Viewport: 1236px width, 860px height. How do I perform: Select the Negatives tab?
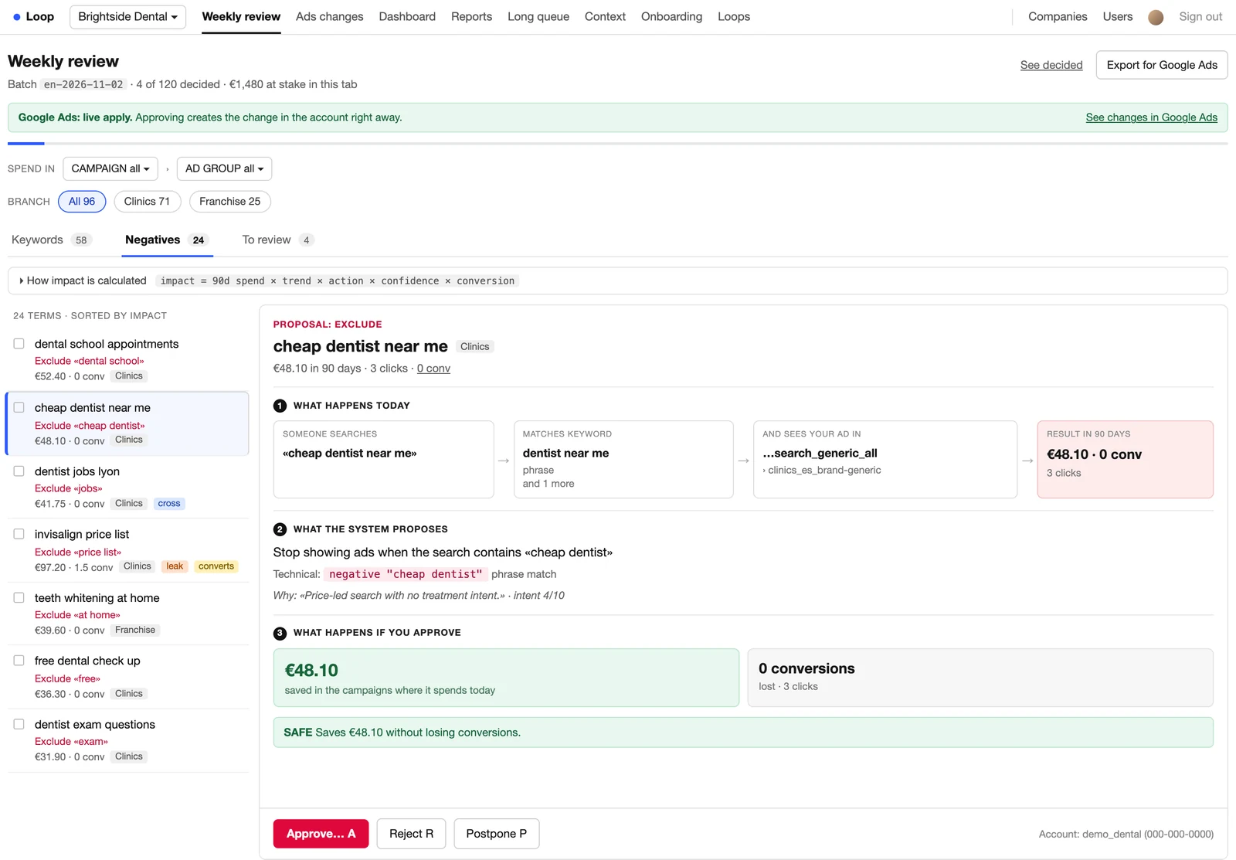click(x=167, y=240)
